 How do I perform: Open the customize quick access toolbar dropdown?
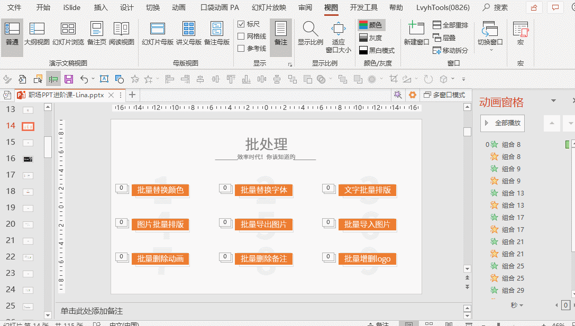(463, 79)
